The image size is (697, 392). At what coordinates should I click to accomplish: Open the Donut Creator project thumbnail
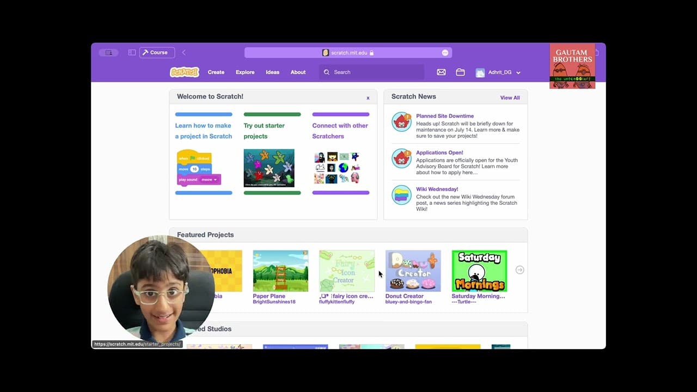(x=413, y=271)
